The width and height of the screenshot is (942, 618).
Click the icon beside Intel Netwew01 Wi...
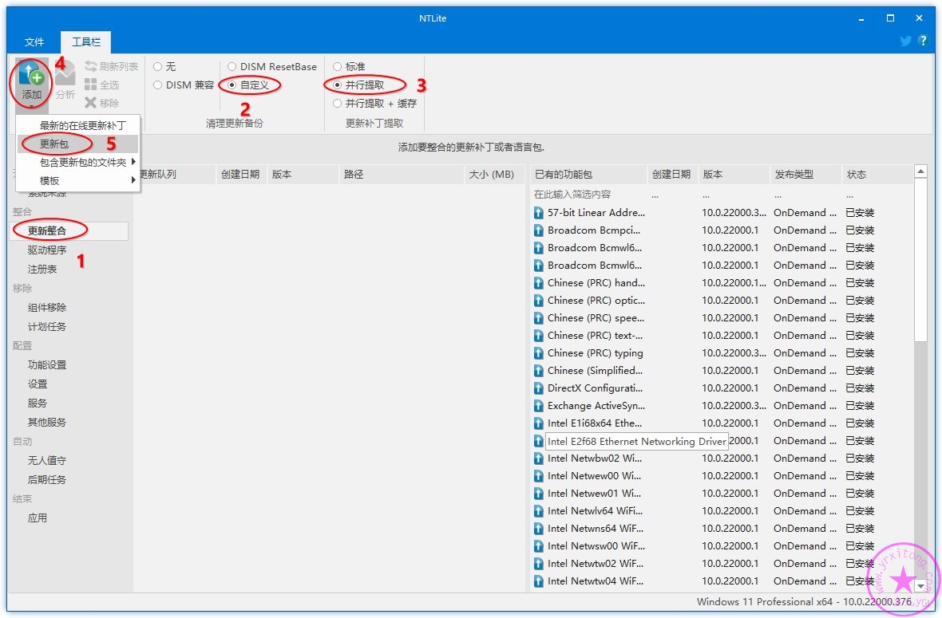539,493
